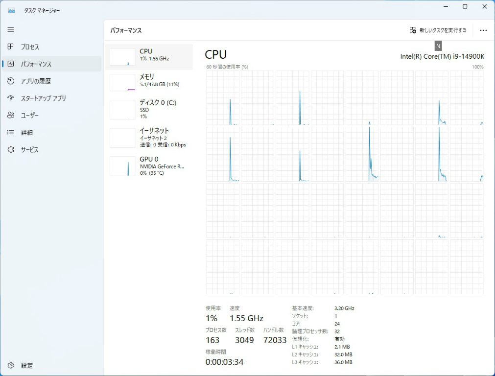The image size is (495, 376).
Task: Click the イーサネット mini graph thumbnail
Action: tap(122, 138)
